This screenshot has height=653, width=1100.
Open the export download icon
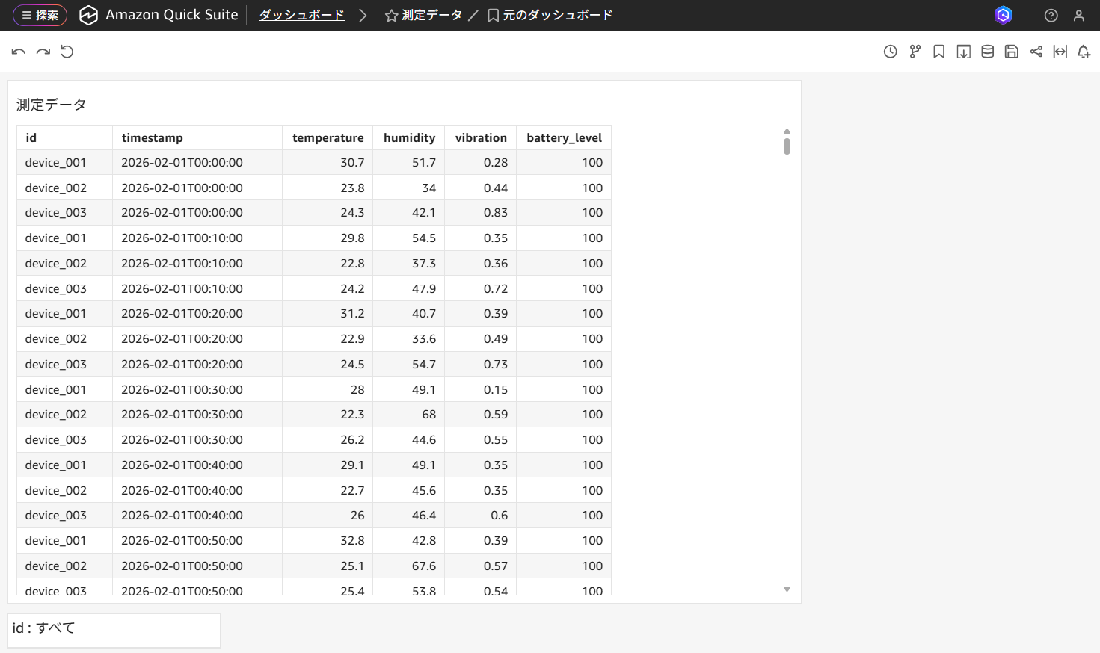(x=963, y=52)
